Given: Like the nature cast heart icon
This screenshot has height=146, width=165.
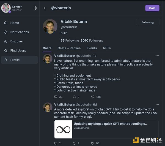Looking at the screenshot, I should (93, 97).
